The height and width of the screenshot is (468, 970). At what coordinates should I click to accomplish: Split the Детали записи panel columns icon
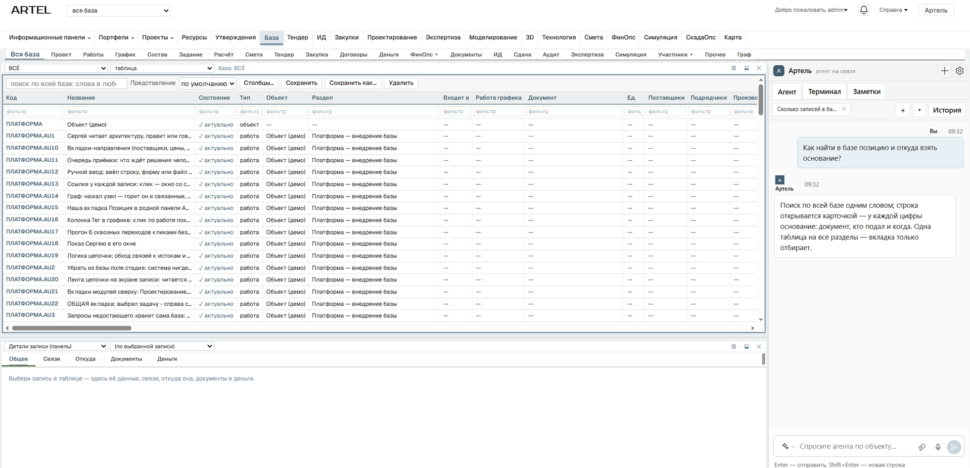coord(733,347)
